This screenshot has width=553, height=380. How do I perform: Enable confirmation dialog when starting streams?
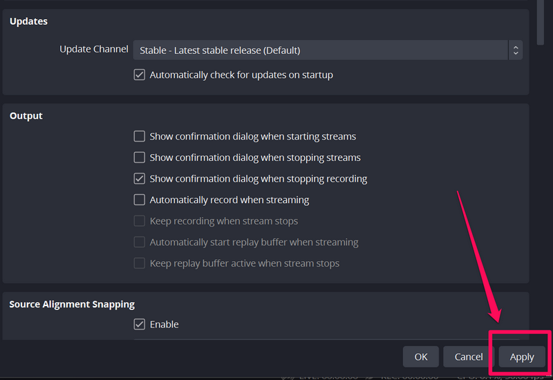click(140, 136)
